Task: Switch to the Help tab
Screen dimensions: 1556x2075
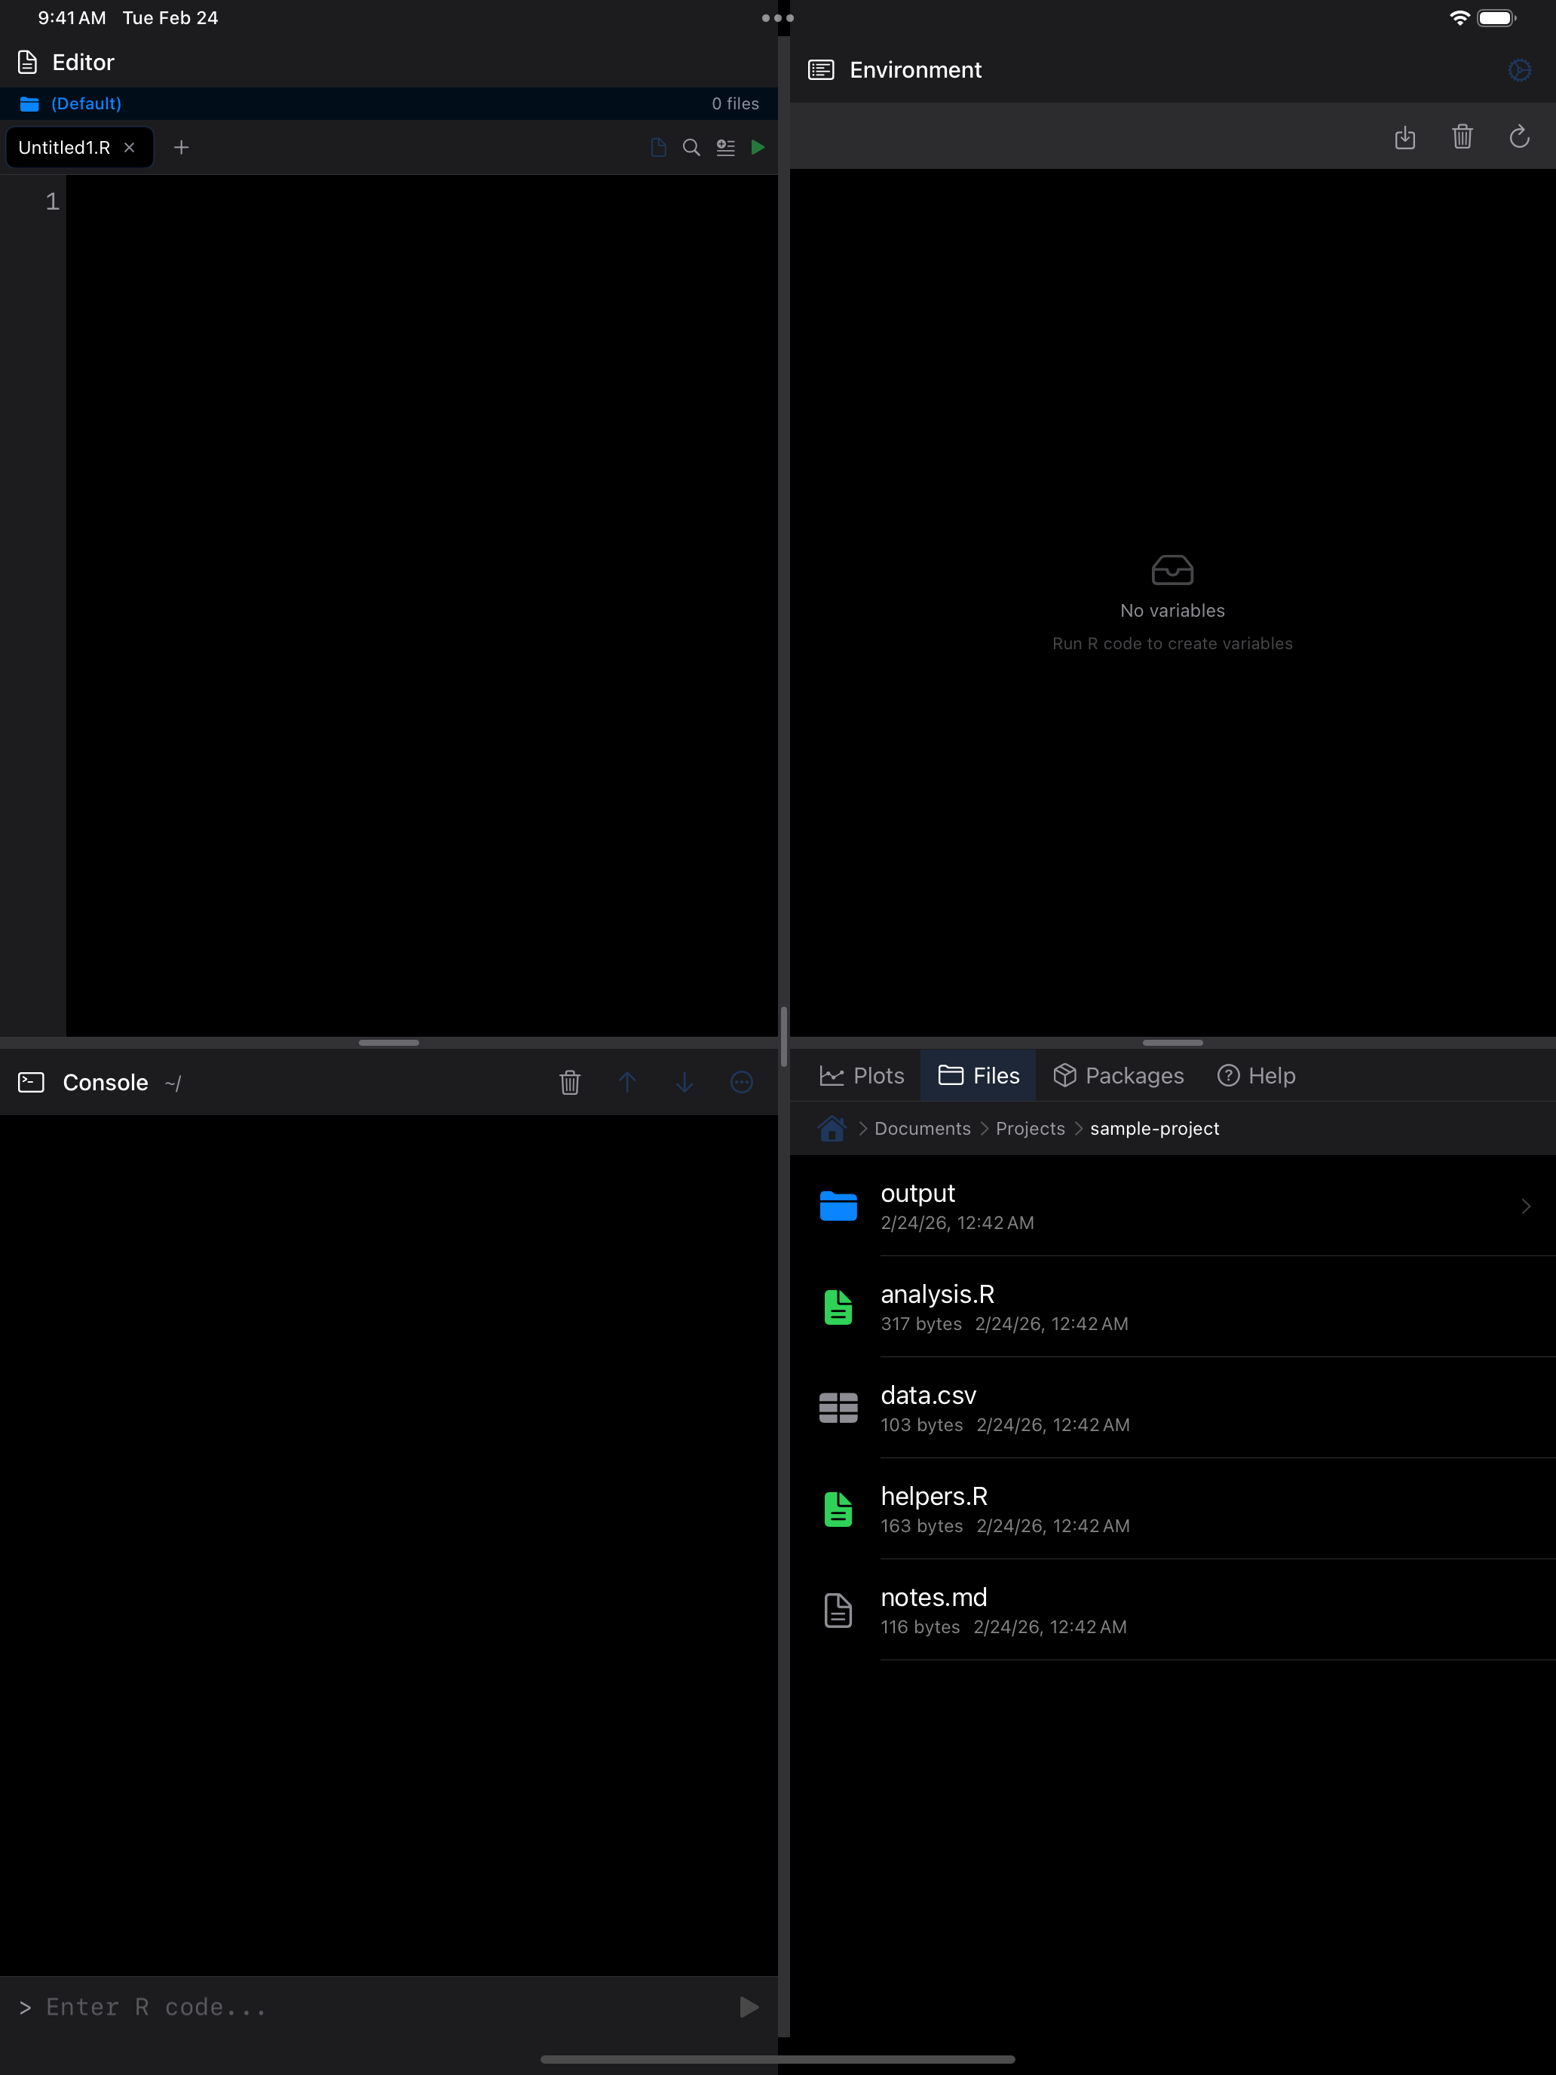Action: [1256, 1075]
